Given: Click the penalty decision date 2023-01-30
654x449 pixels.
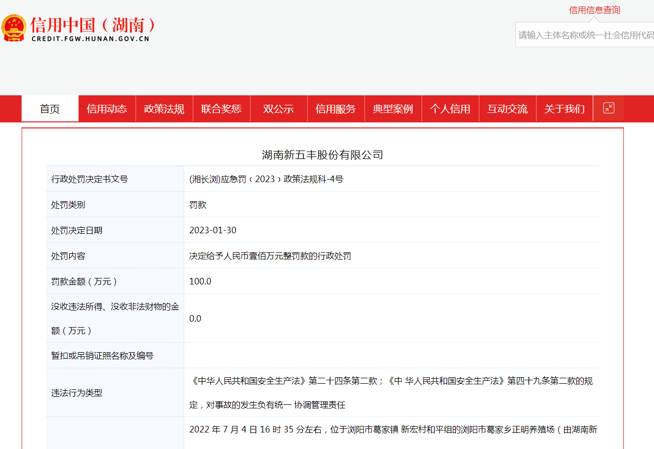Looking at the screenshot, I should coord(213,230).
